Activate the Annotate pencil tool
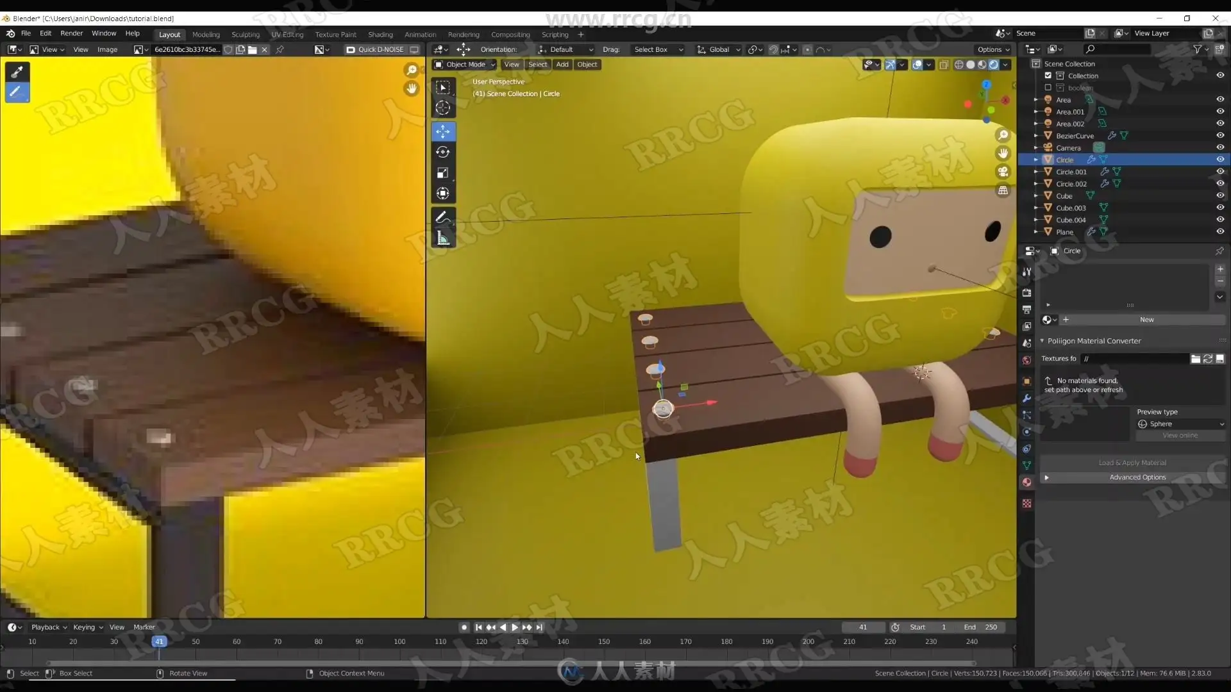1231x692 pixels. coord(442,218)
